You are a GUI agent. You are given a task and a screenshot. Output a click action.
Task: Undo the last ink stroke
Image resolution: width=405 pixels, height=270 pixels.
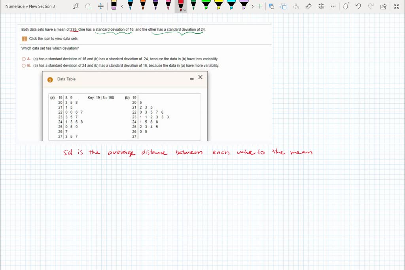(x=358, y=6)
